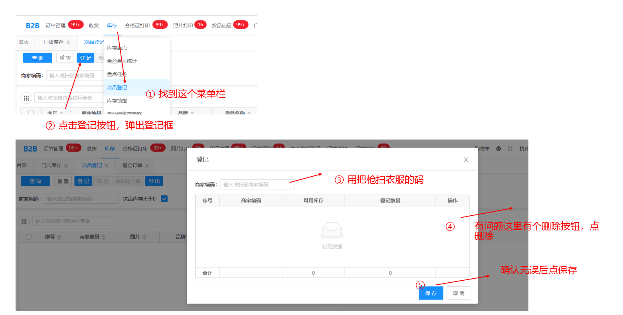Click the grid column-settings icon in the upper screenshot
The width and height of the screenshot is (623, 315).
coord(26,98)
